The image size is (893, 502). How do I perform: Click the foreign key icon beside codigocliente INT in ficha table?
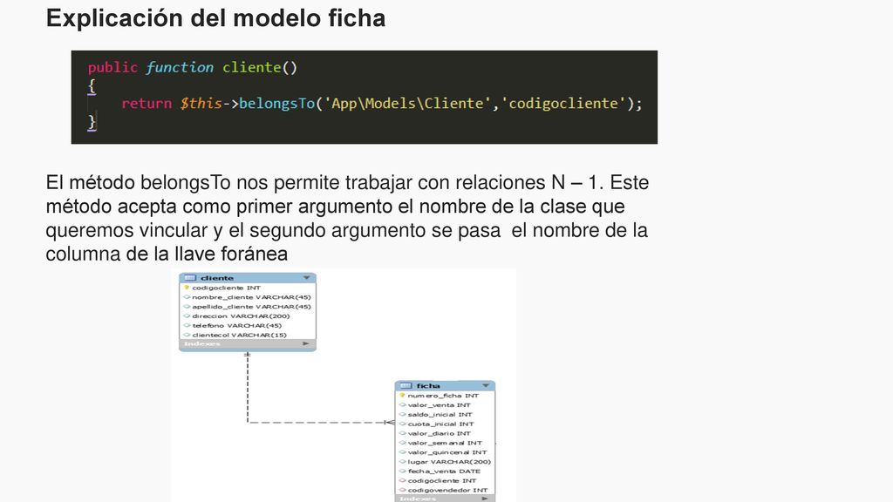pos(402,480)
